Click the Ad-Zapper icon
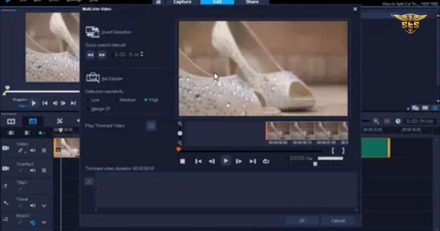The height and width of the screenshot is (231, 440). click(92, 78)
